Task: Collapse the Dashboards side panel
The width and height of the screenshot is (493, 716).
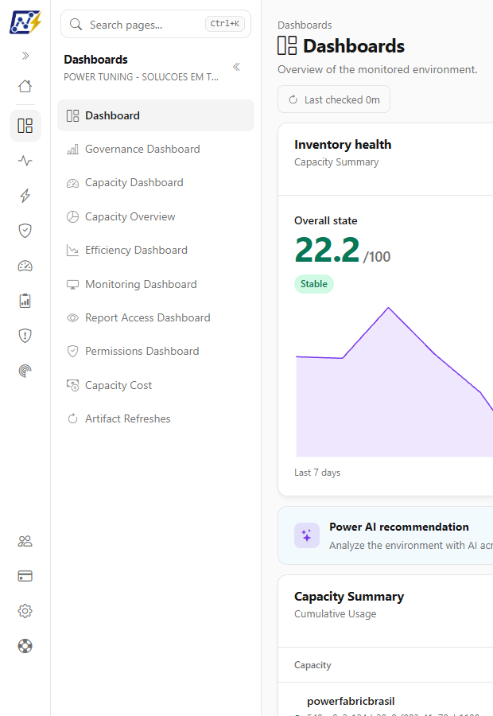Action: click(236, 67)
